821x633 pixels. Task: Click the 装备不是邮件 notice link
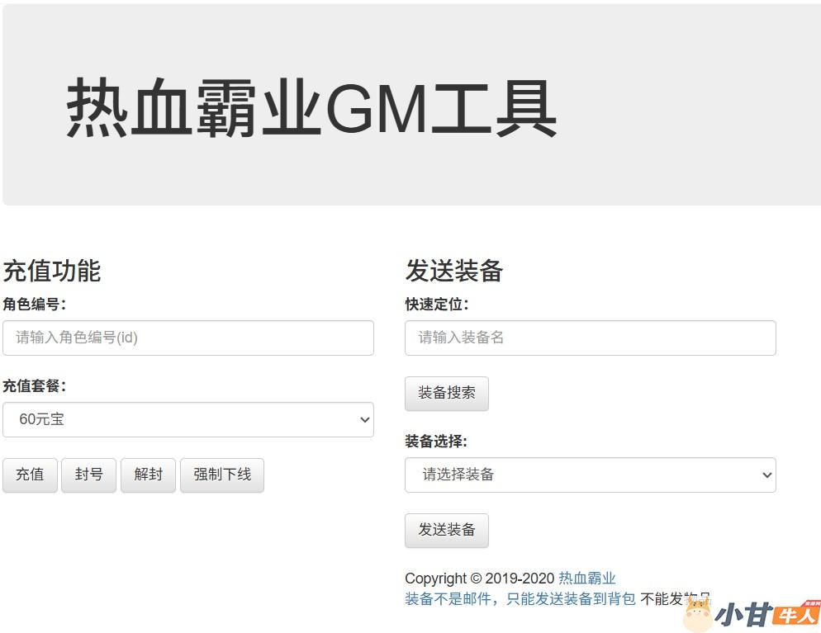tap(520, 598)
